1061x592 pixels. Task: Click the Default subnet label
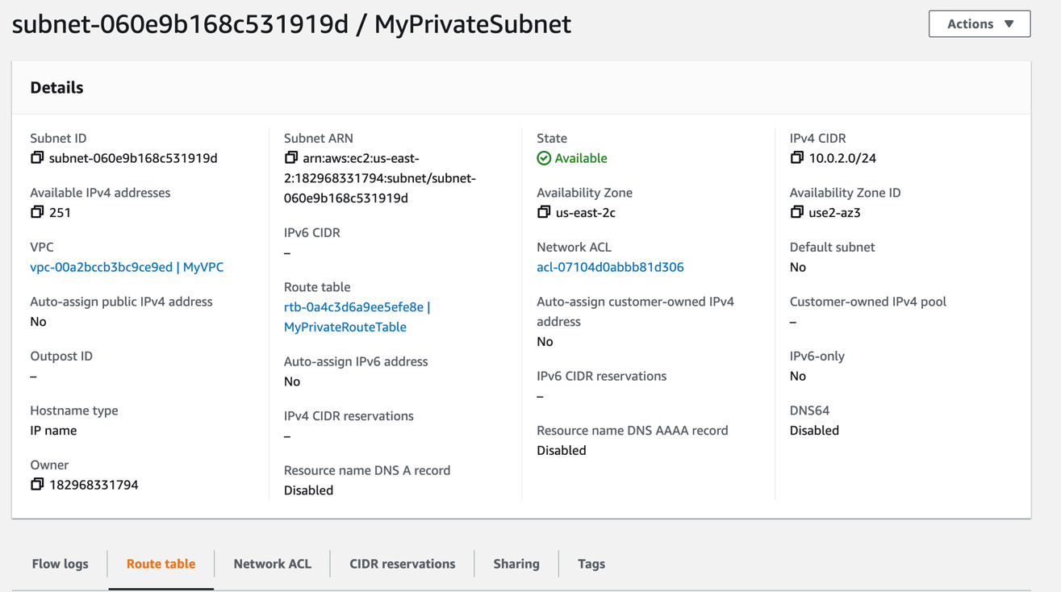coord(832,248)
